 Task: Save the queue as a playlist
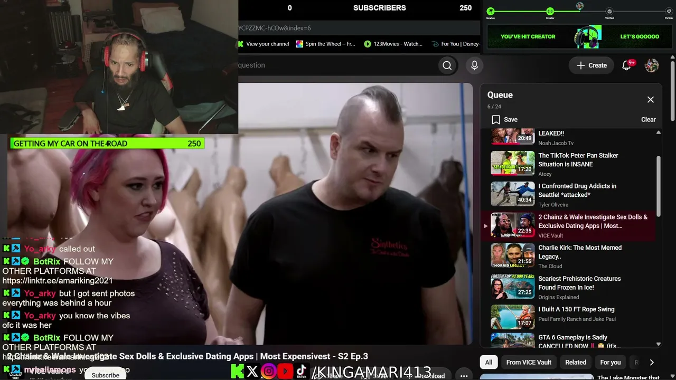[x=504, y=120]
